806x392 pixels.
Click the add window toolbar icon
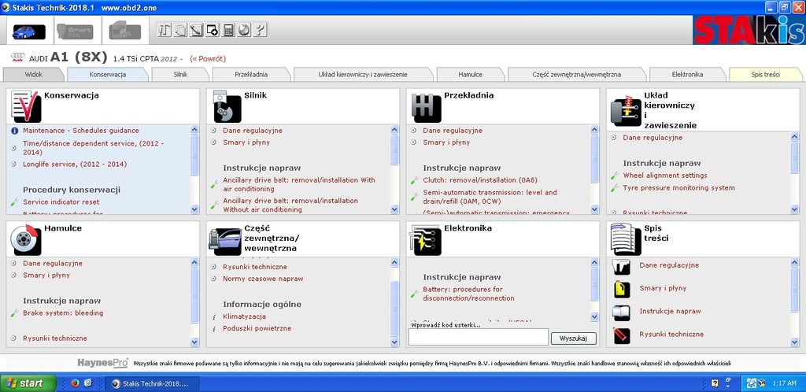point(212,30)
